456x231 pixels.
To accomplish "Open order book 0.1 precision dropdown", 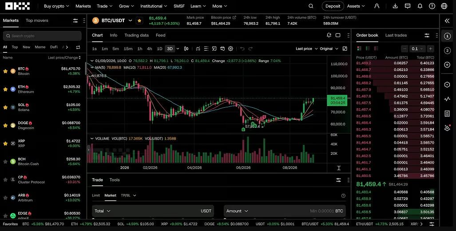I will point(417,49).
